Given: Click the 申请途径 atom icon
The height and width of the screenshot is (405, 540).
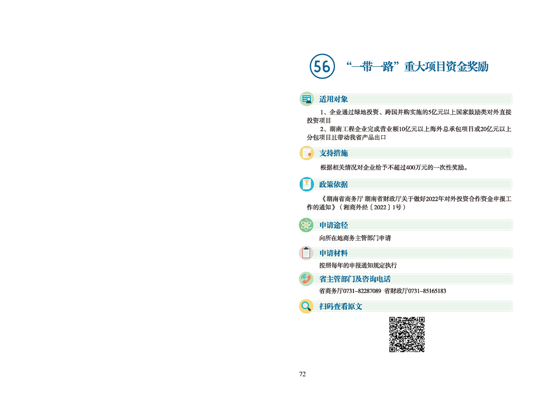Looking at the screenshot, I should coord(306,225).
